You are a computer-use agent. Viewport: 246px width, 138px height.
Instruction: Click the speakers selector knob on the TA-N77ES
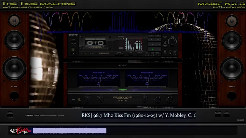(x=87, y=99)
